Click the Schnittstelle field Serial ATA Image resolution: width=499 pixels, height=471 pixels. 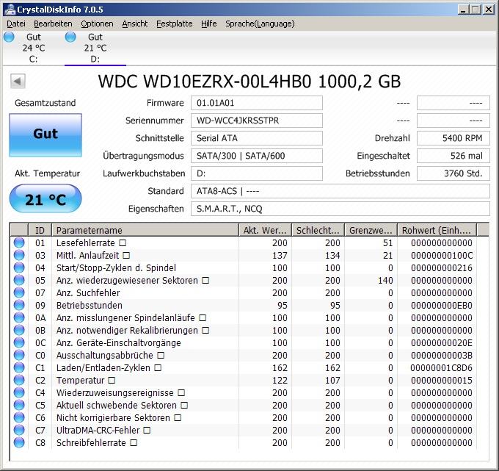tap(257, 138)
